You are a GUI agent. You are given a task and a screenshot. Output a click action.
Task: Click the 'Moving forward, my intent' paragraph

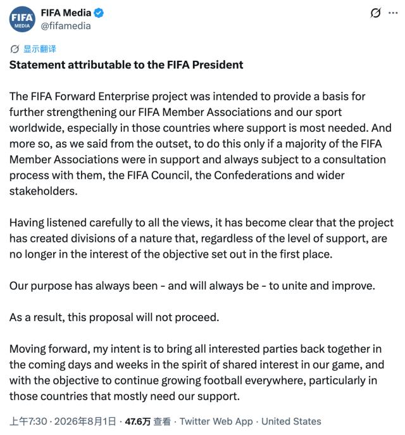coord(197,372)
